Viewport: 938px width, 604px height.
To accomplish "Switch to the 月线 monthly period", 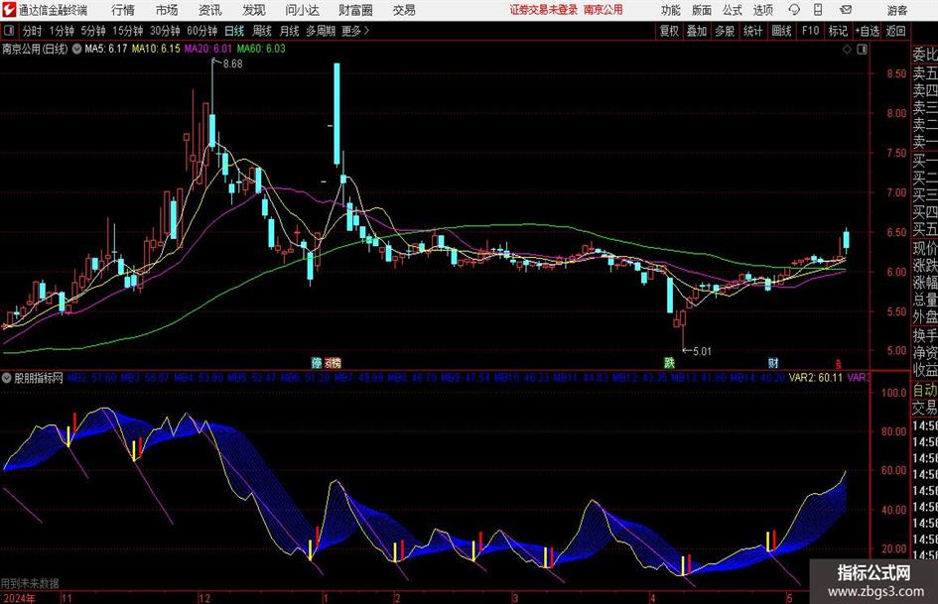I will pos(289,31).
